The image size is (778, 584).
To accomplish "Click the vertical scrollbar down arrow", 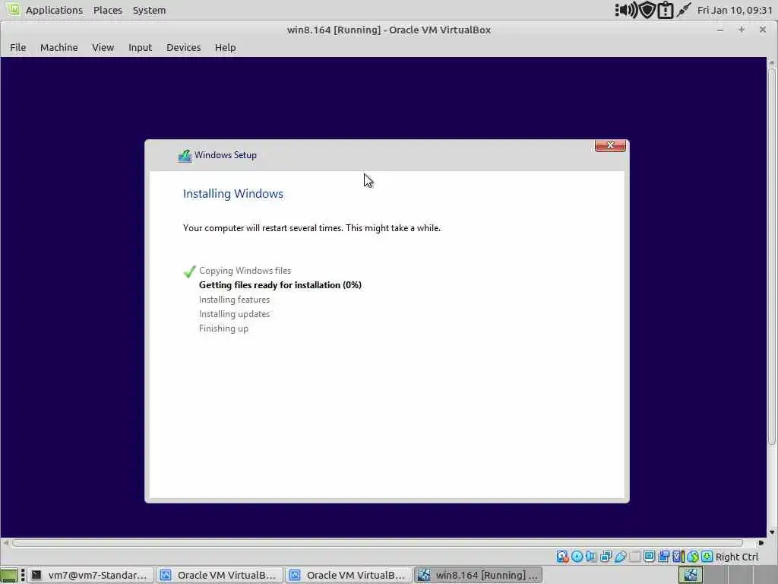I will pos(772,532).
